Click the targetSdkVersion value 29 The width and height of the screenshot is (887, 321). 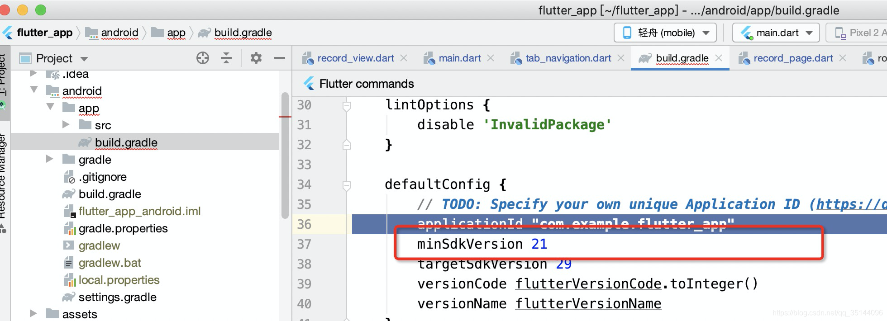pyautogui.click(x=563, y=264)
